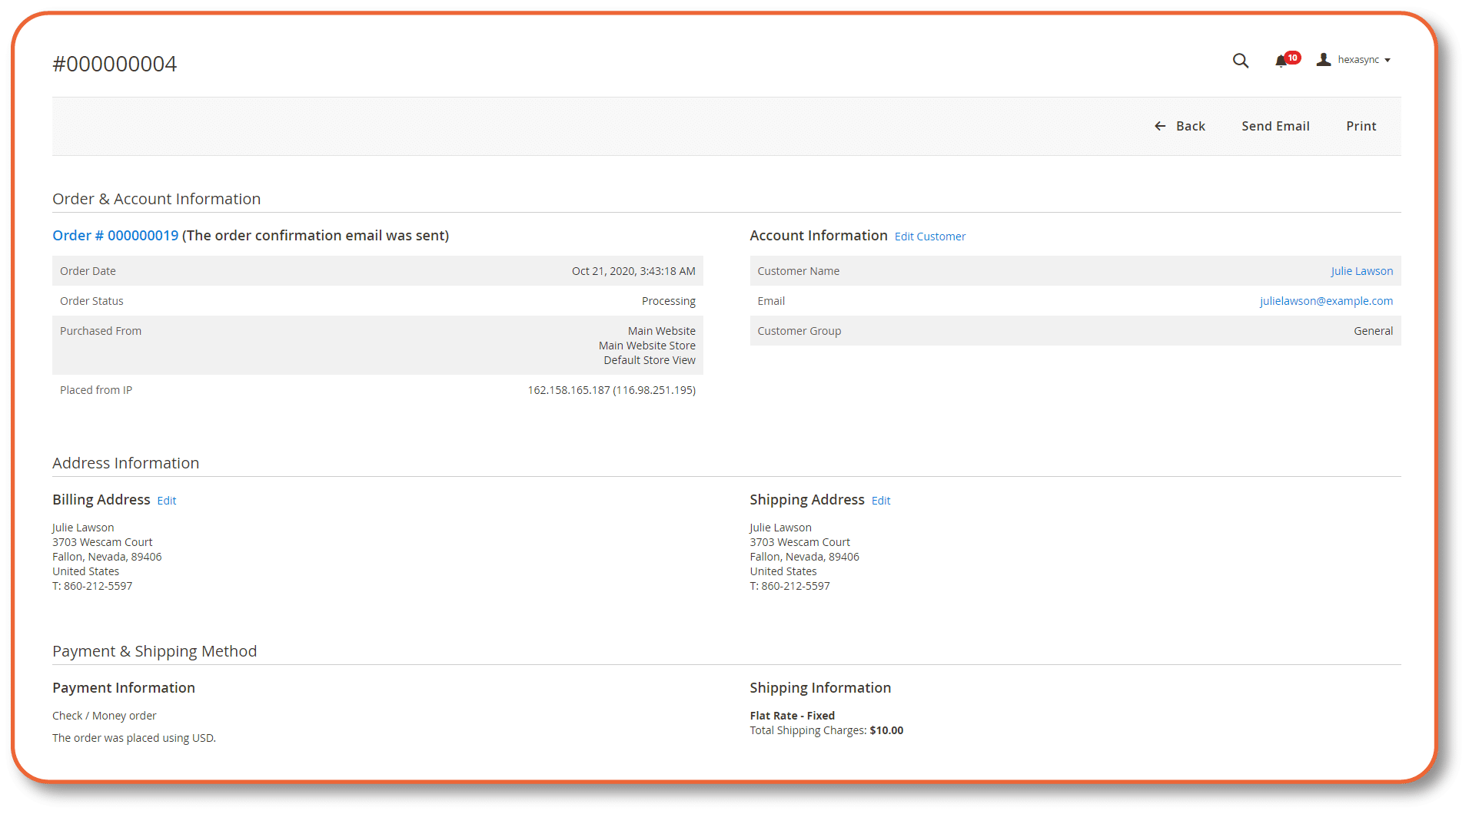
Task: Go Back to the orders list
Action: [x=1191, y=125]
